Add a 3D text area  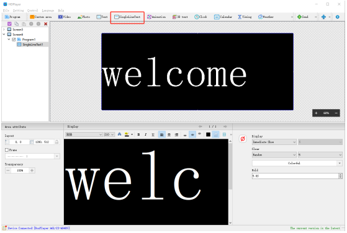(180, 17)
